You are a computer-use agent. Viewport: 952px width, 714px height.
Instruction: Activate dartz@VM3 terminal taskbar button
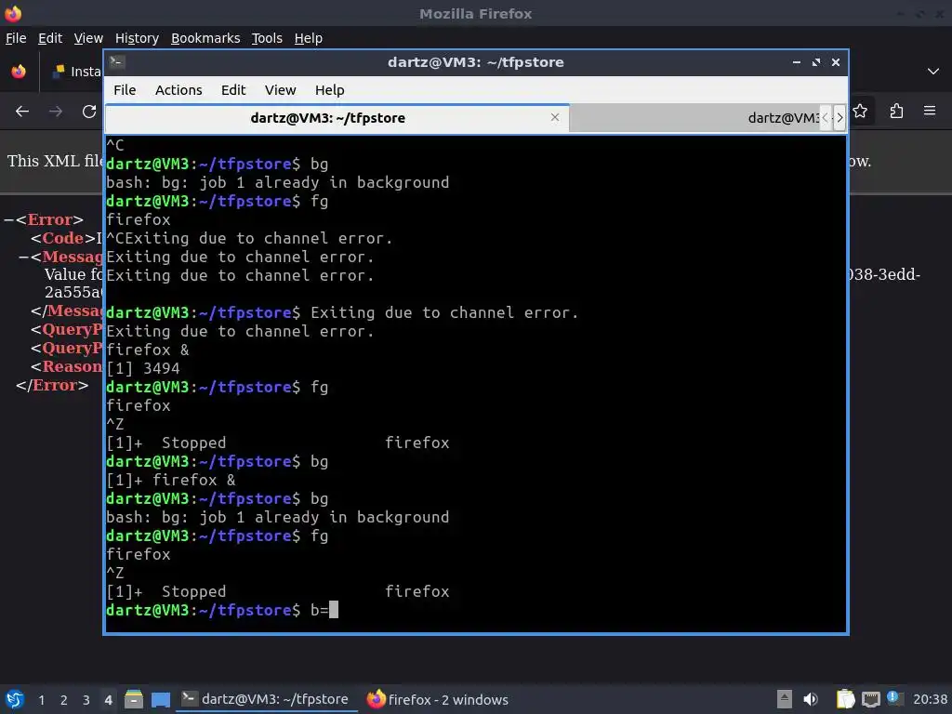[x=265, y=699]
